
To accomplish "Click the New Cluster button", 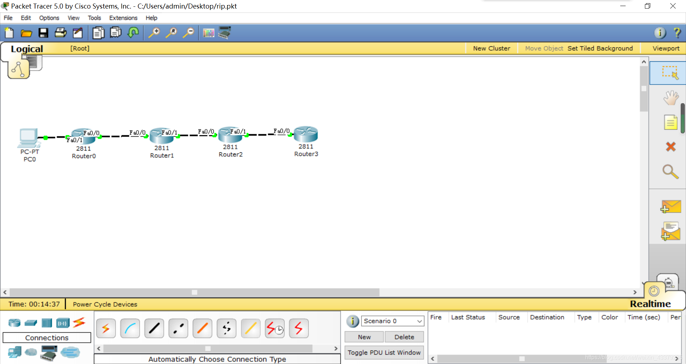I will (492, 48).
